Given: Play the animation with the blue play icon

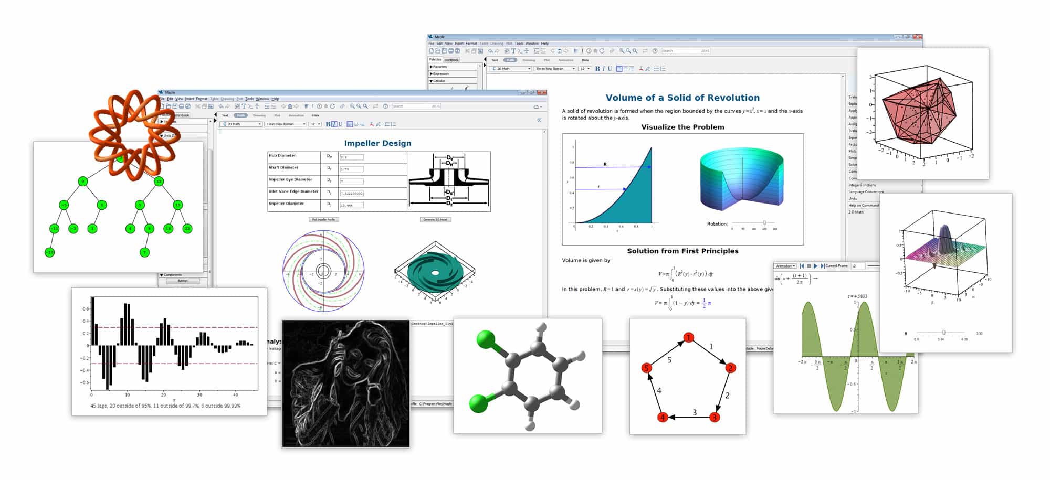Looking at the screenshot, I should (x=816, y=266).
